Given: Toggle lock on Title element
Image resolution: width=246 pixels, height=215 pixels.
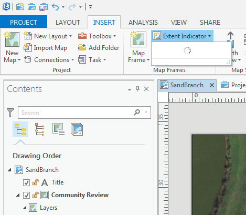Looking at the screenshot, I should pyautogui.click(x=36, y=182).
